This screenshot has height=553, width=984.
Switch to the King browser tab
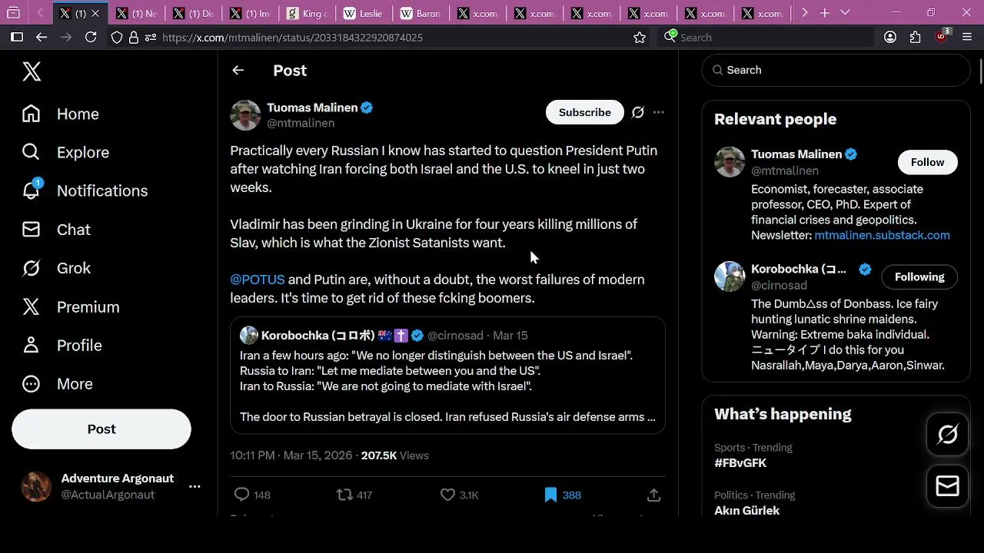tap(307, 13)
